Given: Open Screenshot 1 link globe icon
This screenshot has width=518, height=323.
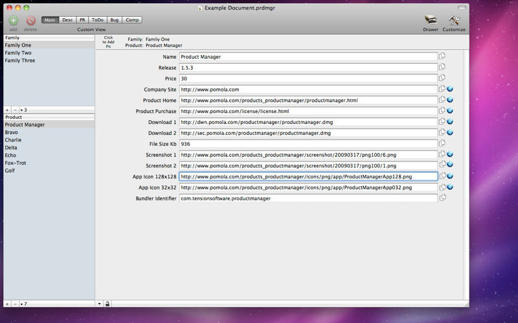Looking at the screenshot, I should (450, 154).
